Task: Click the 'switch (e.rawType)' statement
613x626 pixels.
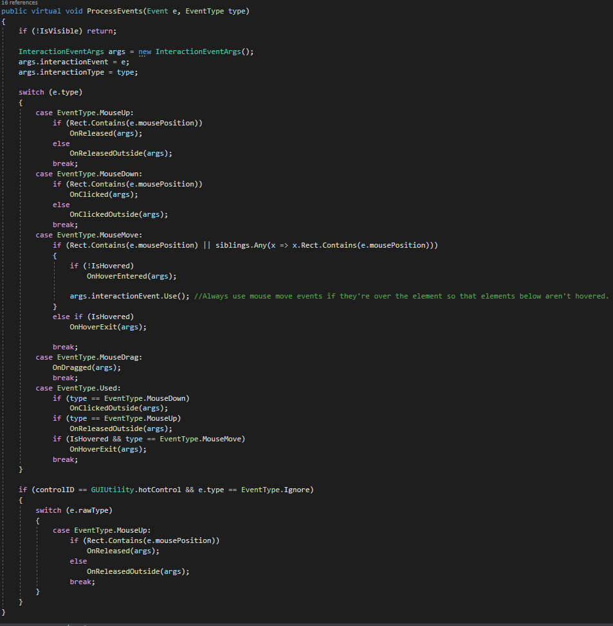Action: [x=74, y=511]
